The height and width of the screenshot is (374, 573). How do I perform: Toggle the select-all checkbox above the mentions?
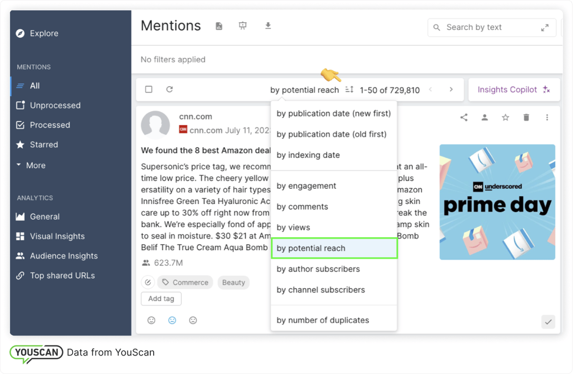click(149, 89)
